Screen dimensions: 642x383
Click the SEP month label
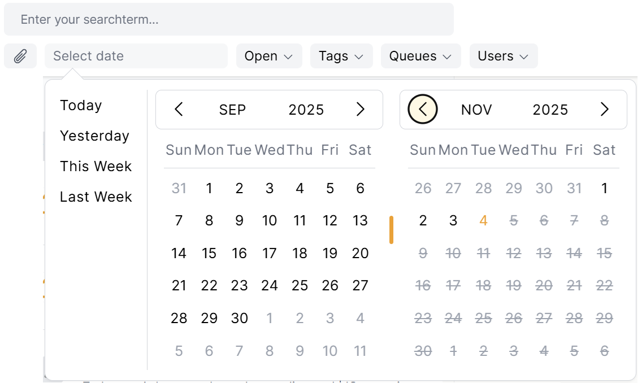tap(232, 110)
